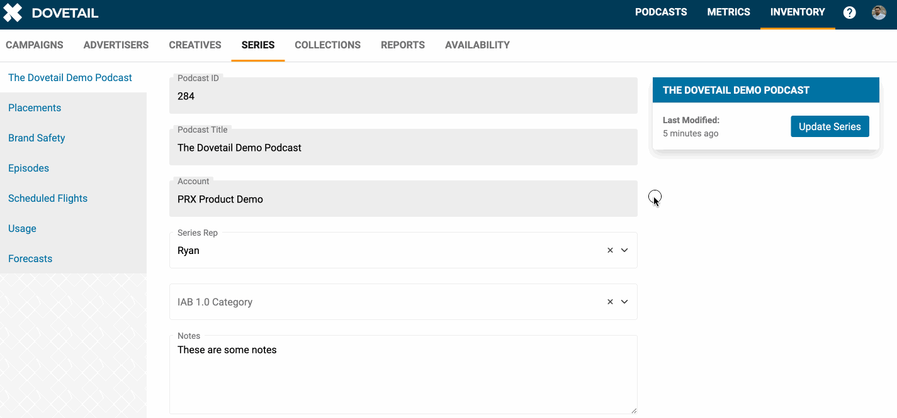Select the Series tab
897x418 pixels.
(x=258, y=45)
